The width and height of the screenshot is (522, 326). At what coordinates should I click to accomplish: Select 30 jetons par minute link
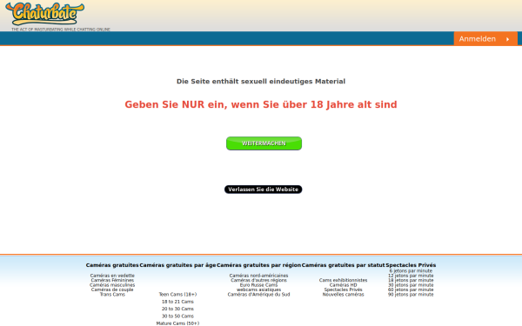pyautogui.click(x=411, y=285)
